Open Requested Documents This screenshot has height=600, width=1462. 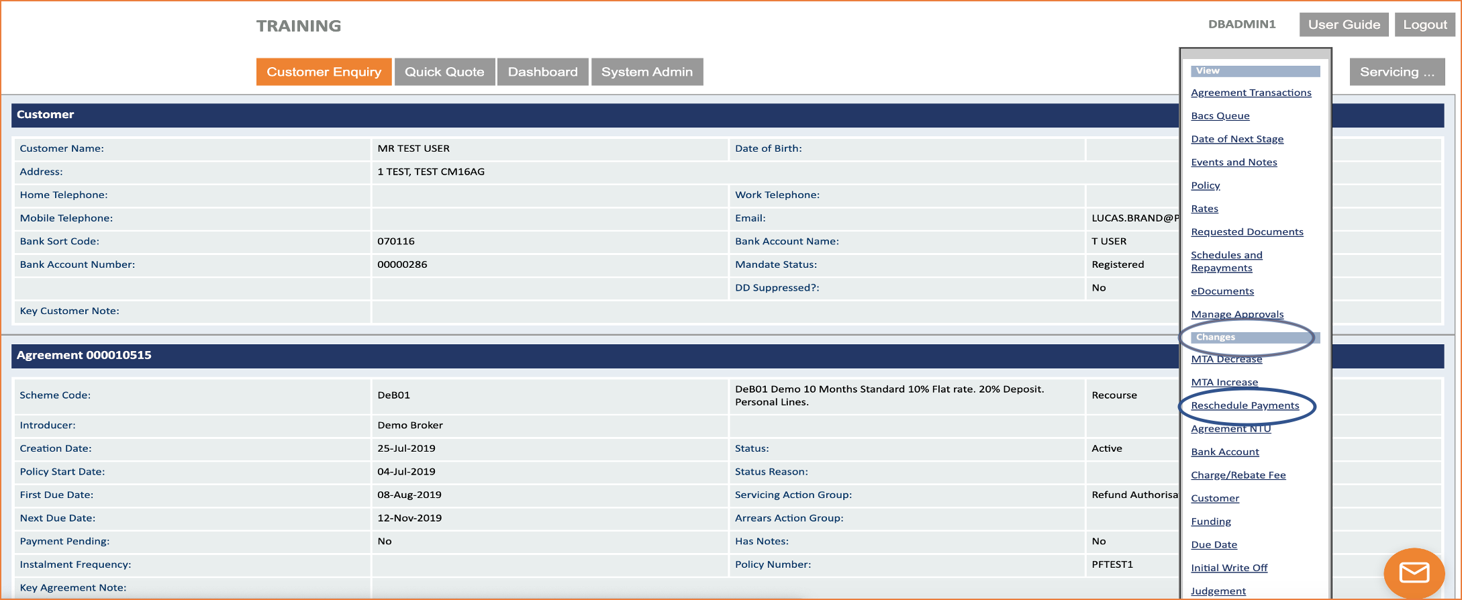point(1247,232)
